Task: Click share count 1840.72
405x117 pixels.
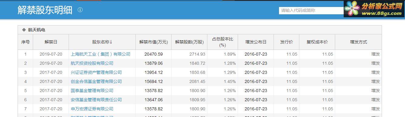Action: pyautogui.click(x=197, y=63)
